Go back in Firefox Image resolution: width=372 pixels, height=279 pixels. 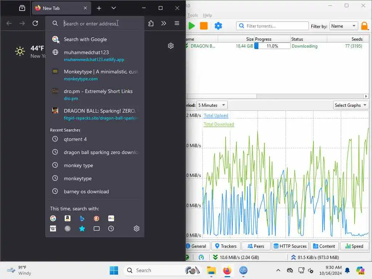tap(9, 23)
